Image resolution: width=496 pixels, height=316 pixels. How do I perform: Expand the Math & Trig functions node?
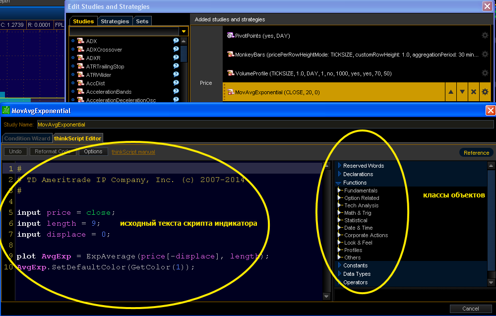point(340,212)
